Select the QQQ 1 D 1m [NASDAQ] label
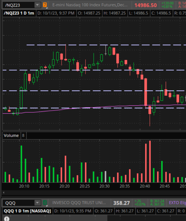Screen dimensions: 186x221 pyautogui.click(x=27, y=211)
